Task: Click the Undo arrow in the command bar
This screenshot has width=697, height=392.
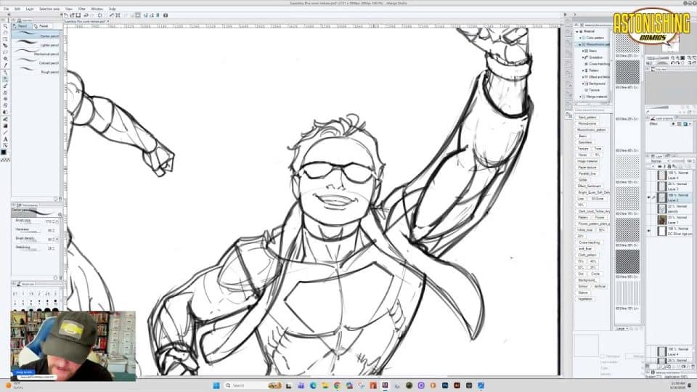Action: (x=86, y=15)
